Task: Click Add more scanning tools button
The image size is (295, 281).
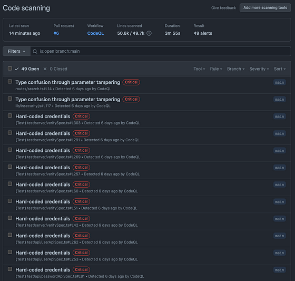Action: [x=265, y=8]
